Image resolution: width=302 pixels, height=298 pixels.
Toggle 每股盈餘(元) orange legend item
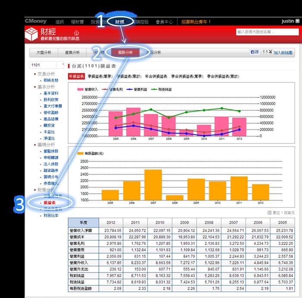click(91, 154)
